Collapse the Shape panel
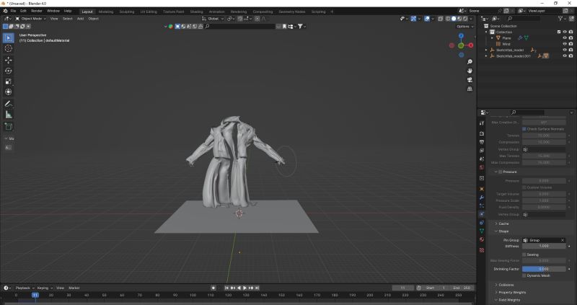 503,231
